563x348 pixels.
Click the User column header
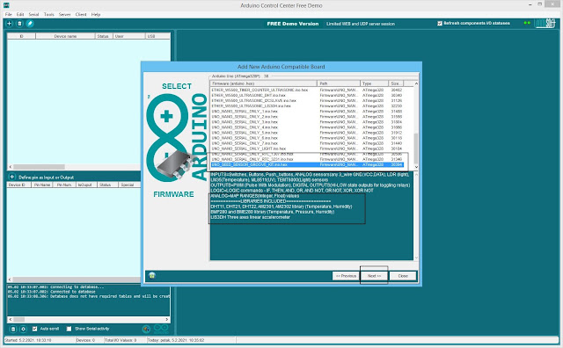129,36
